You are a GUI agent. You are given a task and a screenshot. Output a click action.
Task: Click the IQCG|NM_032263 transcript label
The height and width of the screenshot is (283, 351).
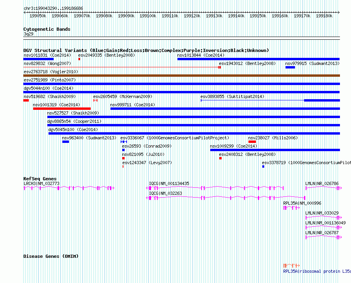[x=165, y=193]
